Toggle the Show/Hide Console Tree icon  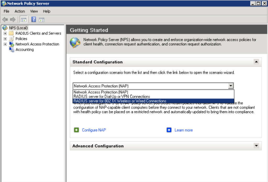point(24,20)
